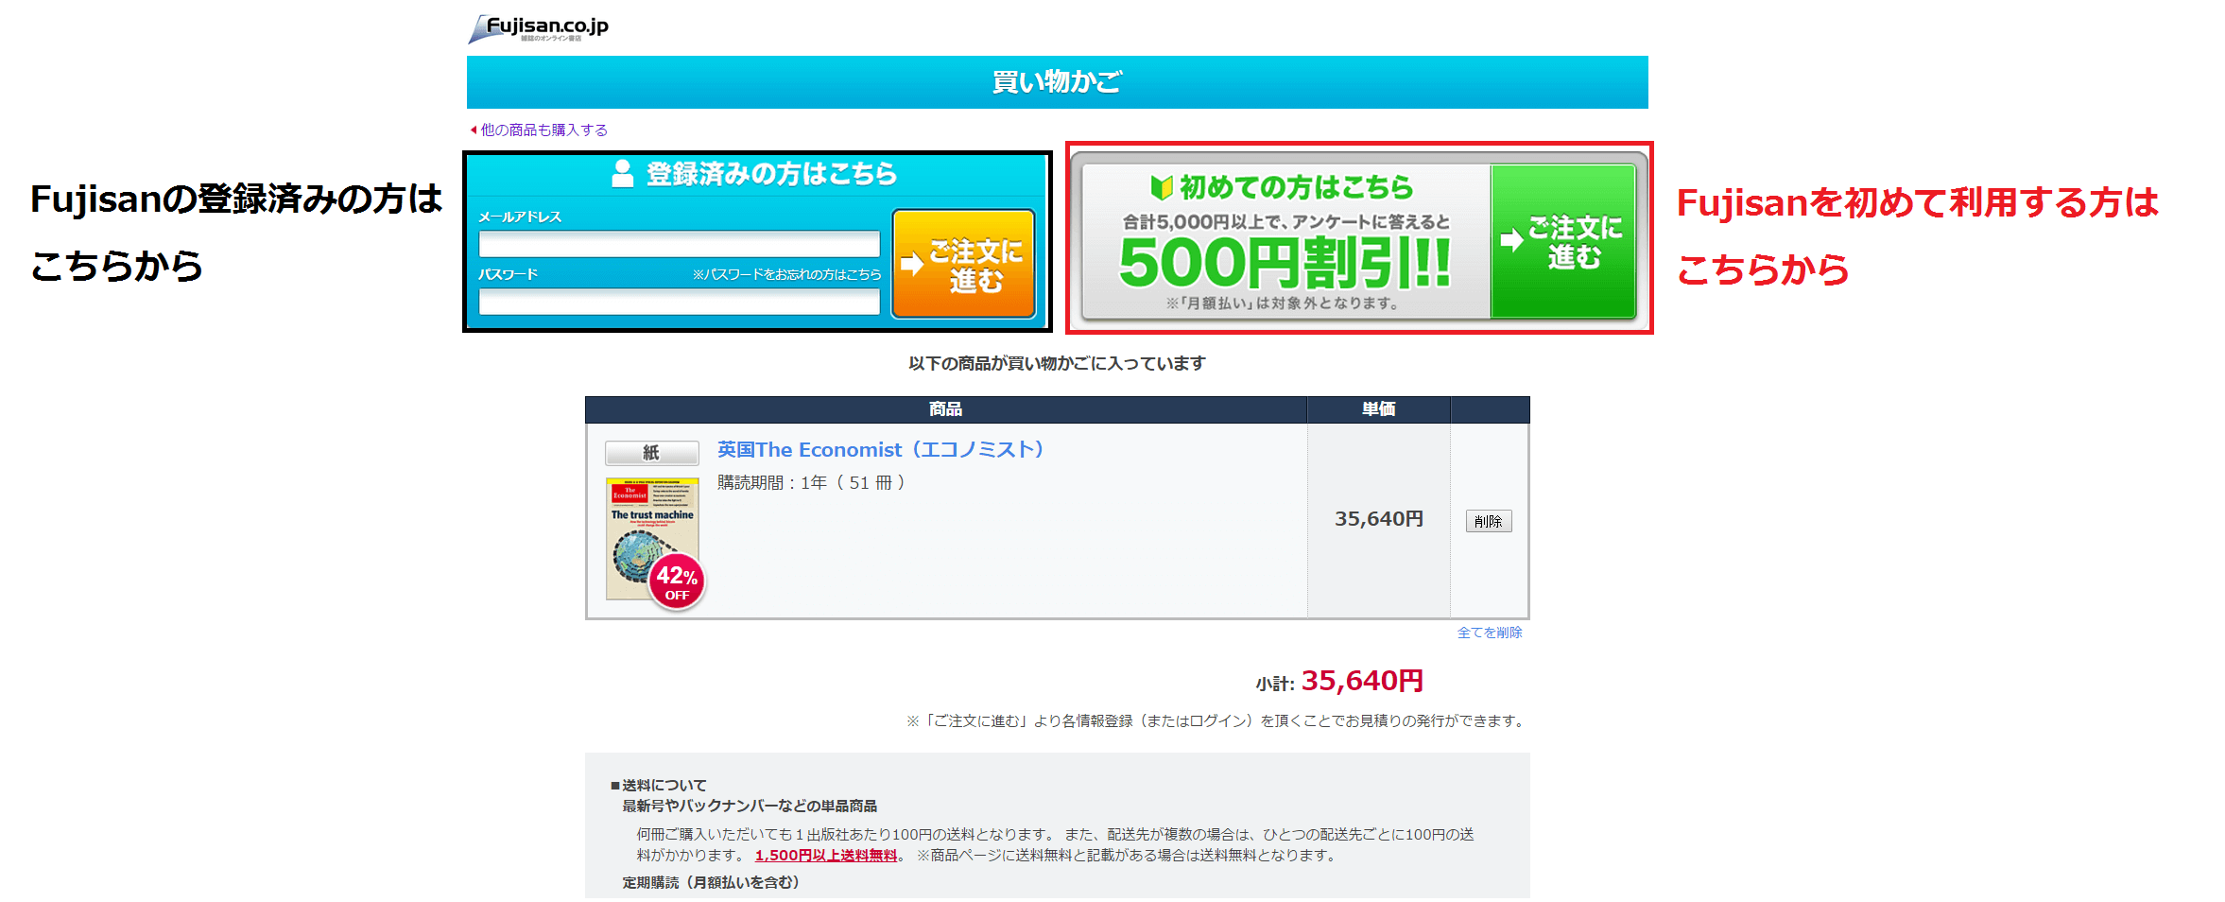The width and height of the screenshot is (2225, 902).
Task: Click the back arrow before 他の商品も購入する
Action: pyautogui.click(x=474, y=130)
